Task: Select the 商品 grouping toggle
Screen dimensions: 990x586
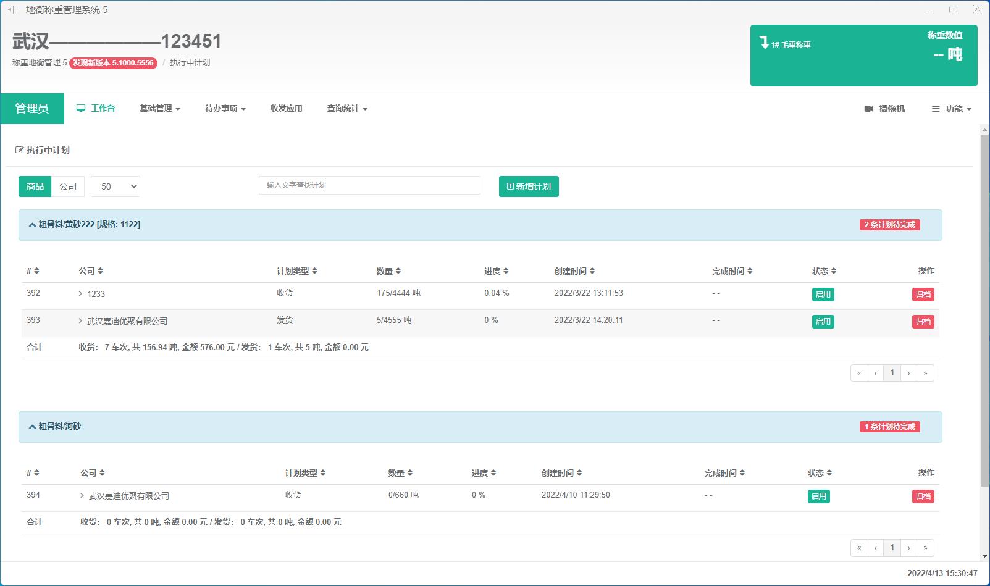Action: click(x=35, y=186)
